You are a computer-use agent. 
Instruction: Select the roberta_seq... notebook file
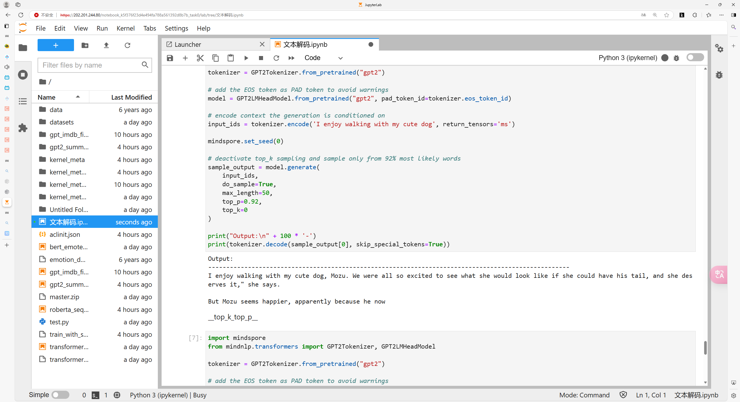95,310
